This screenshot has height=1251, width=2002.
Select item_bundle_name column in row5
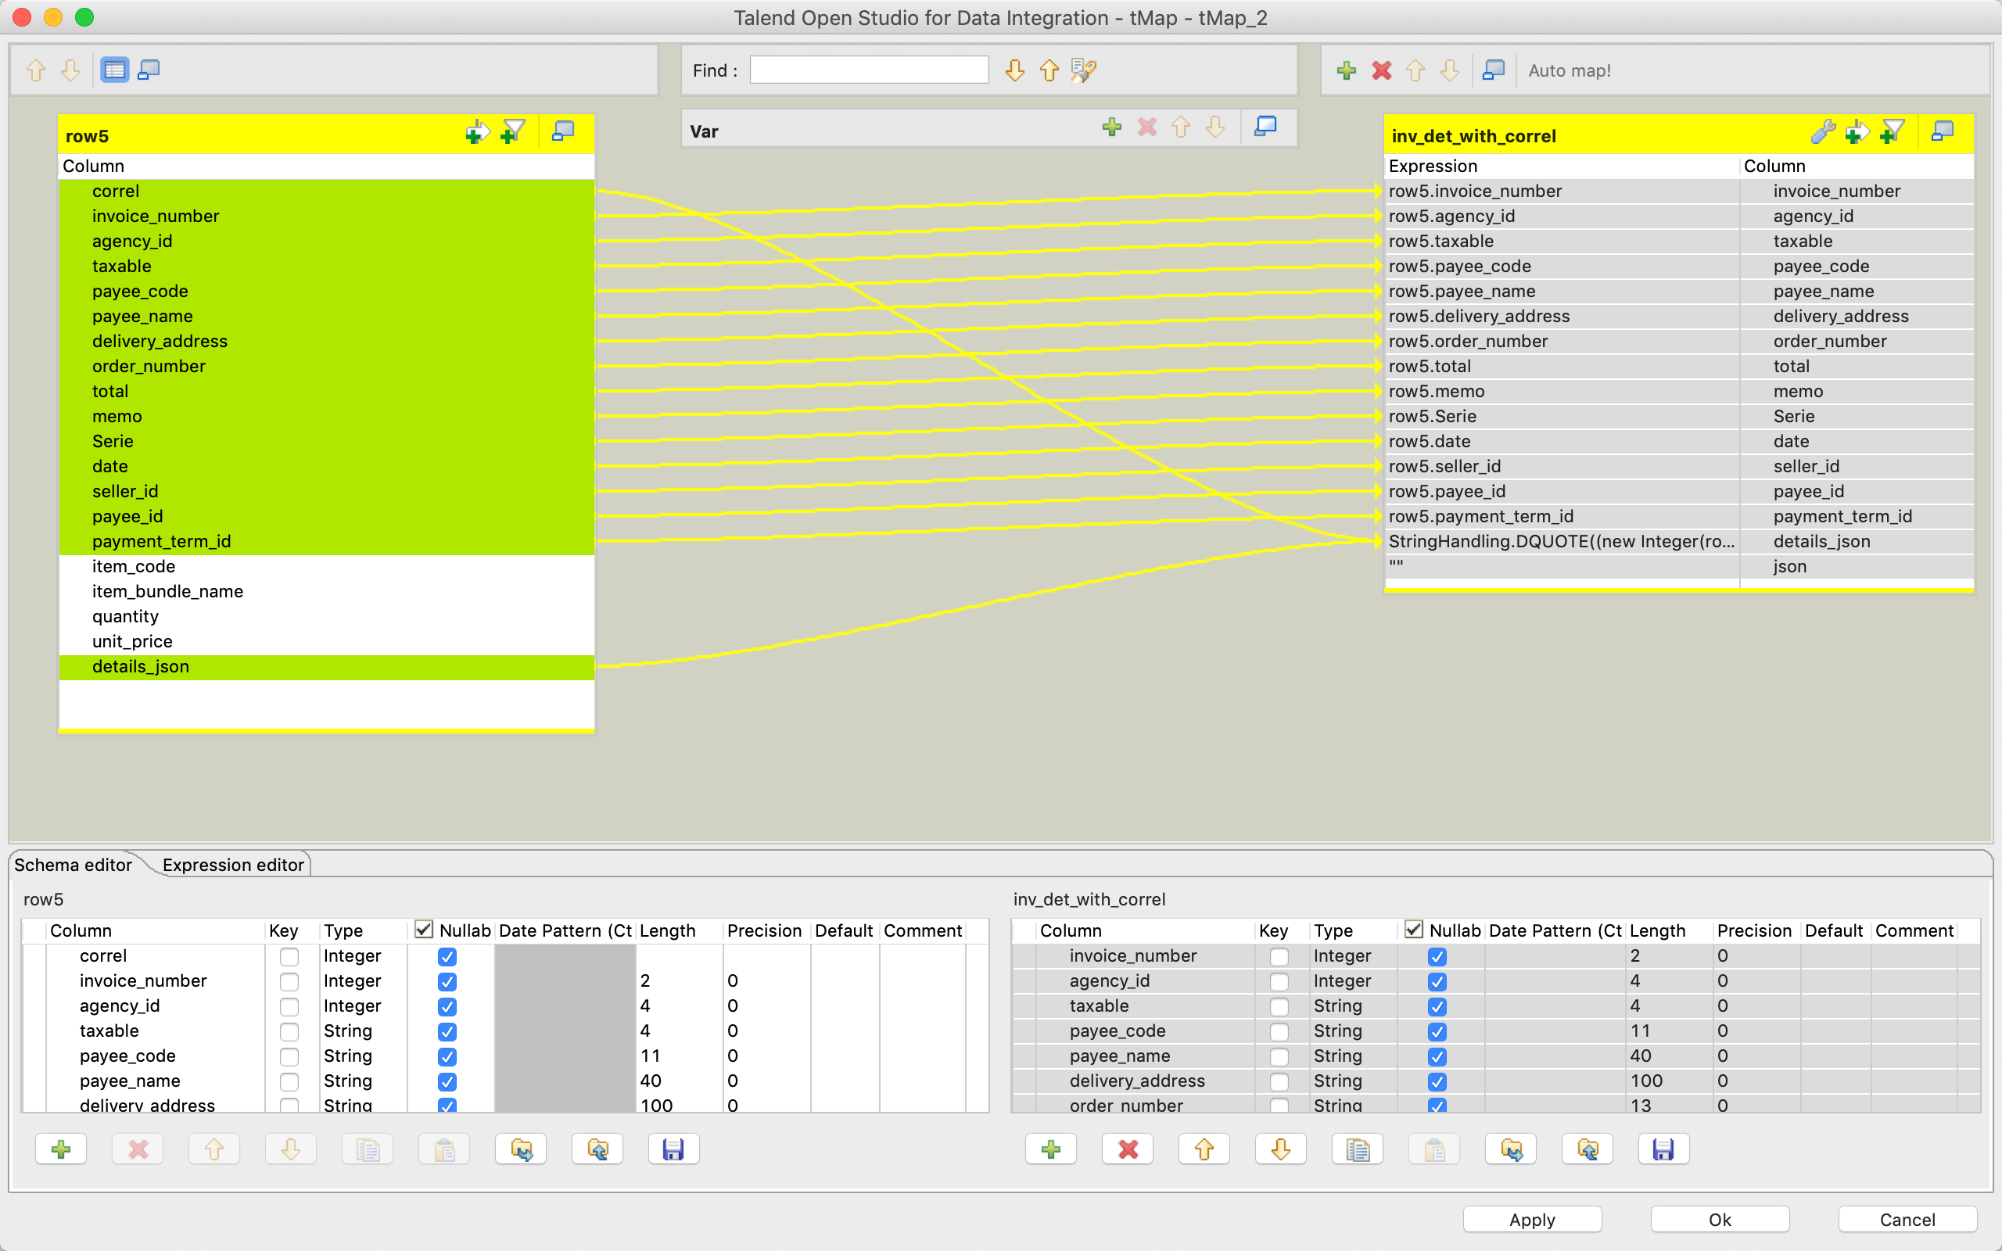coord(327,592)
